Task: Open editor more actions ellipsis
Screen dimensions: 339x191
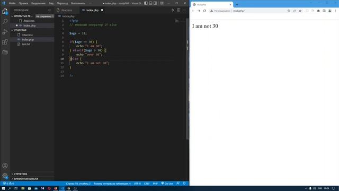Action: (x=184, y=10)
